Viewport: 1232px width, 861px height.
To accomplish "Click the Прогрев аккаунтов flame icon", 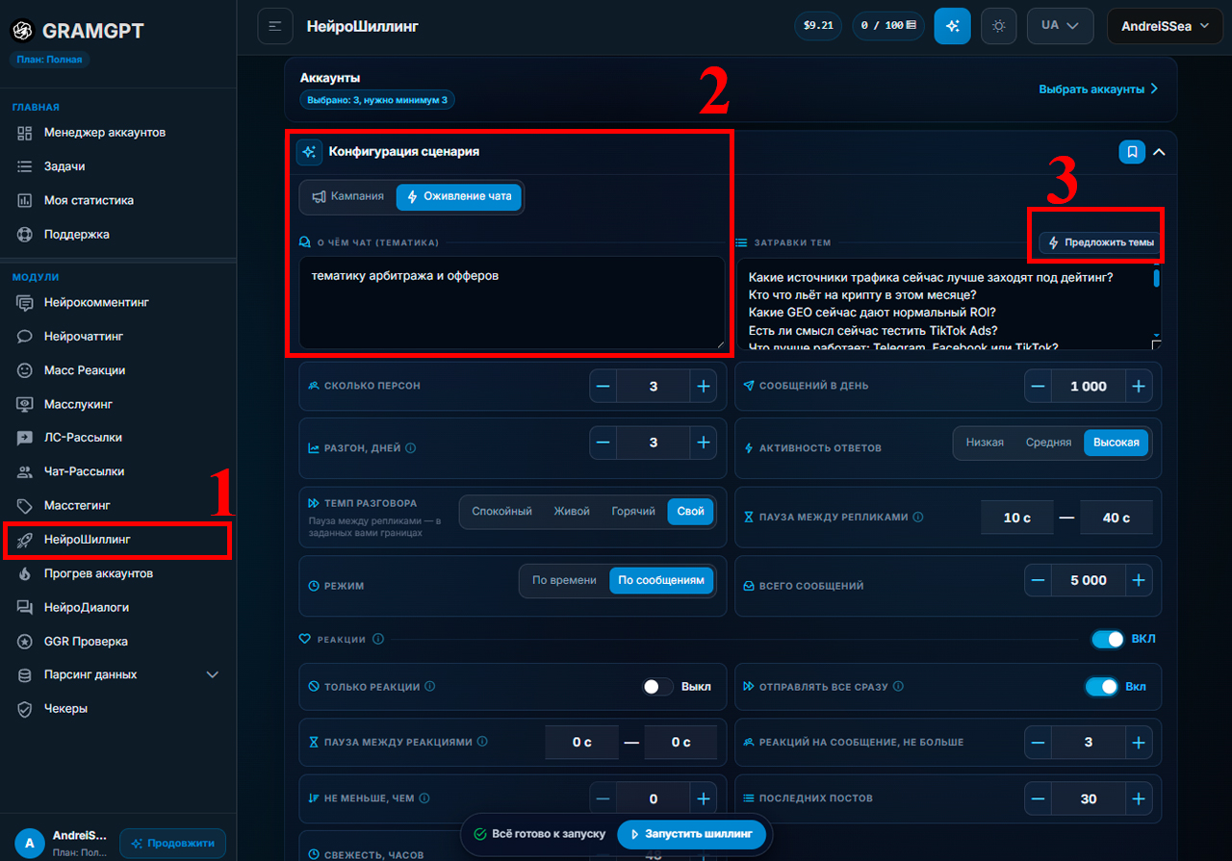I will (25, 573).
